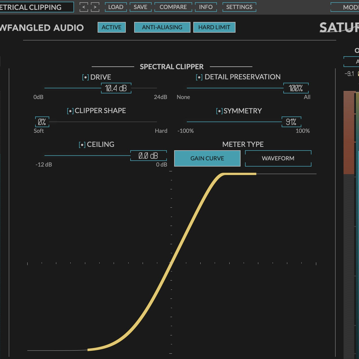Open the preset name field showing ETRICAL CLIPPING
Viewport: 359px width, 359px height.
click(x=37, y=7)
